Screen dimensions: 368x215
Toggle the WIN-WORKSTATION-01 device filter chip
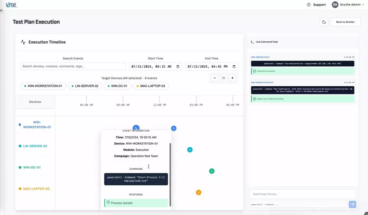(x=43, y=86)
